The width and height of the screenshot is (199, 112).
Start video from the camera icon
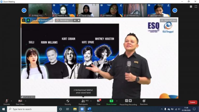click(20, 101)
